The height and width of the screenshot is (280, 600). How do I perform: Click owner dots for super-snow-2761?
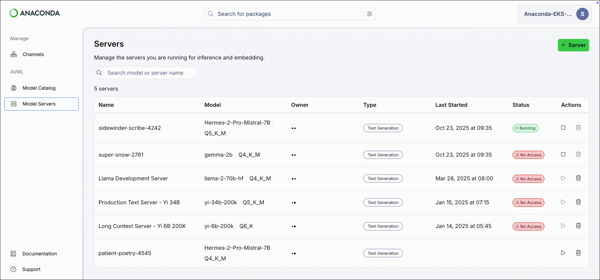click(x=294, y=155)
